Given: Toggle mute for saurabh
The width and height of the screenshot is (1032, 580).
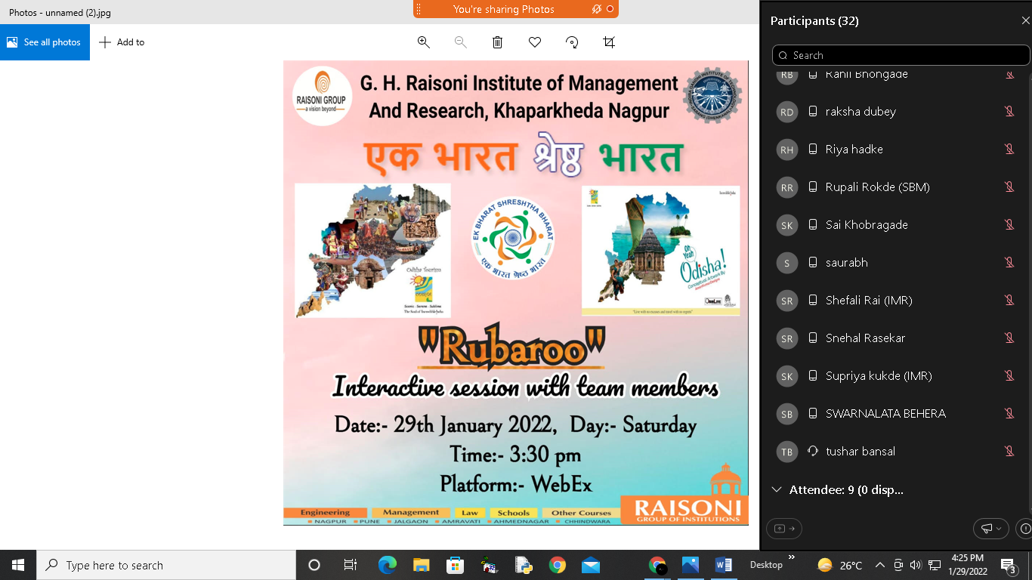Looking at the screenshot, I should coord(1009,263).
